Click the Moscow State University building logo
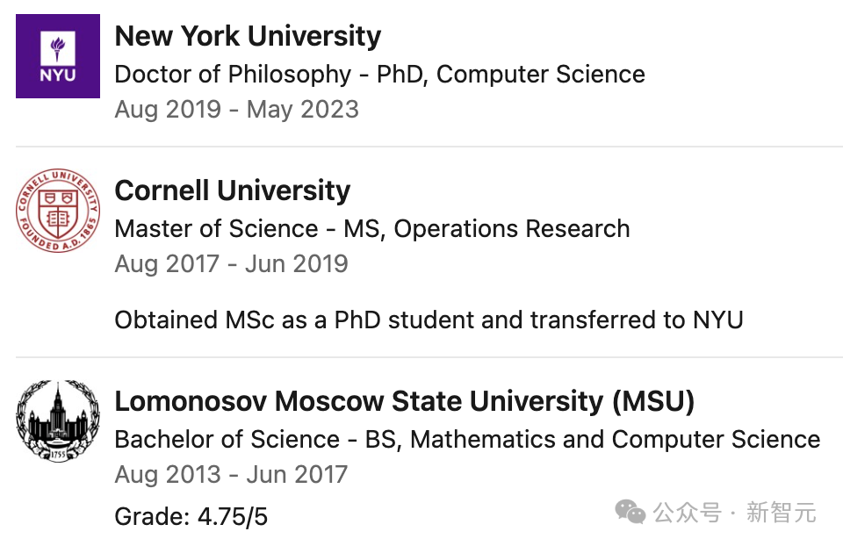 tap(58, 421)
